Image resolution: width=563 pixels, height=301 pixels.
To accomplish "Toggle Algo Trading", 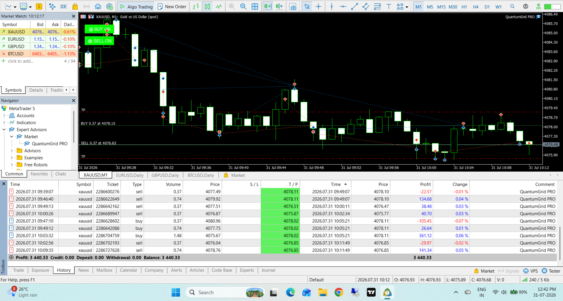I will click(x=136, y=6).
